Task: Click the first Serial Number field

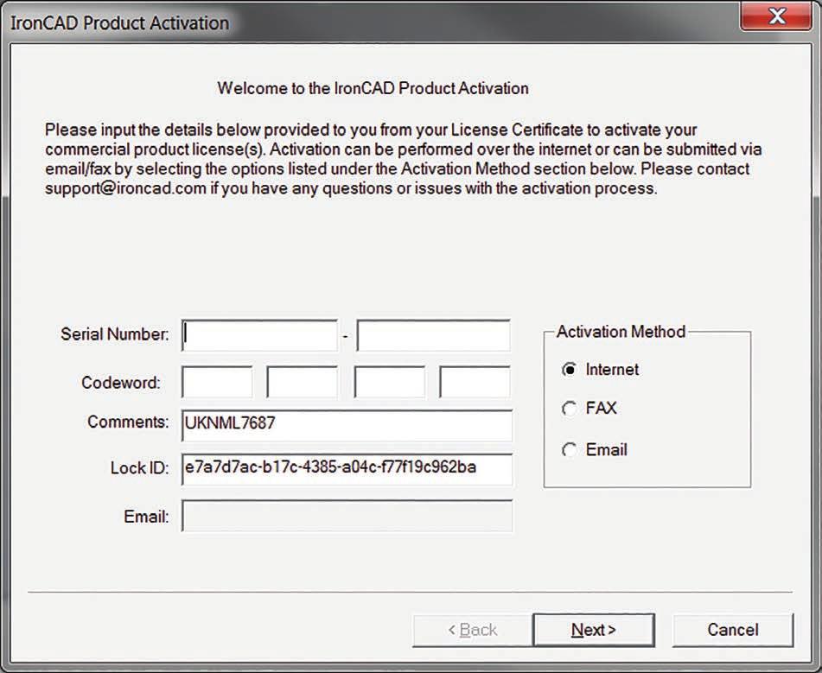Action: coord(260,335)
